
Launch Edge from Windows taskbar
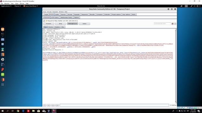[x=23, y=111]
